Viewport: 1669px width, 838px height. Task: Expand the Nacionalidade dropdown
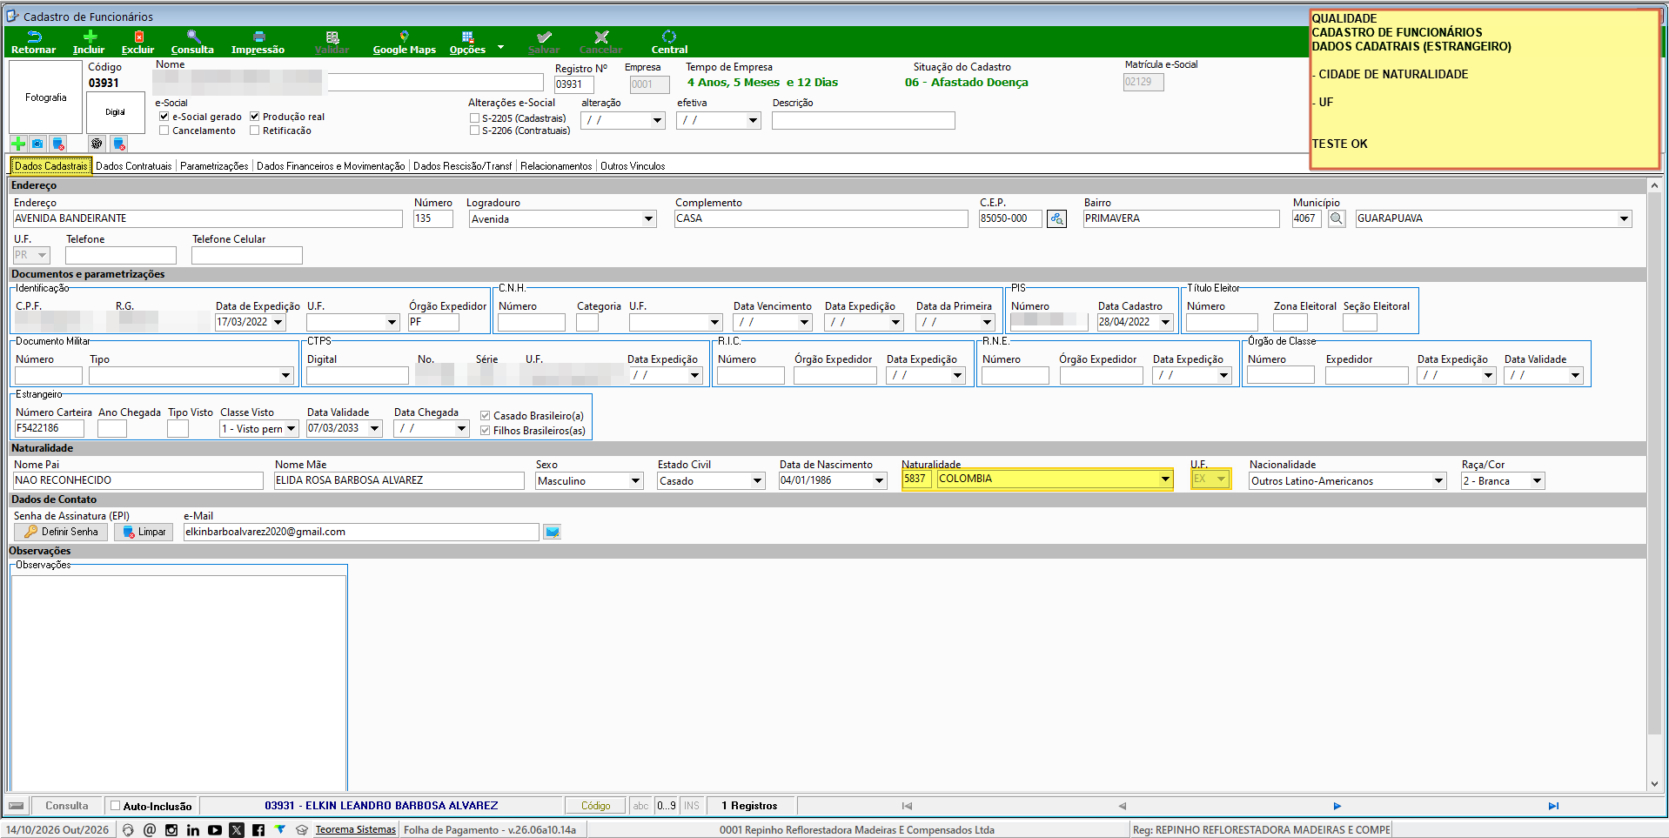tap(1438, 481)
